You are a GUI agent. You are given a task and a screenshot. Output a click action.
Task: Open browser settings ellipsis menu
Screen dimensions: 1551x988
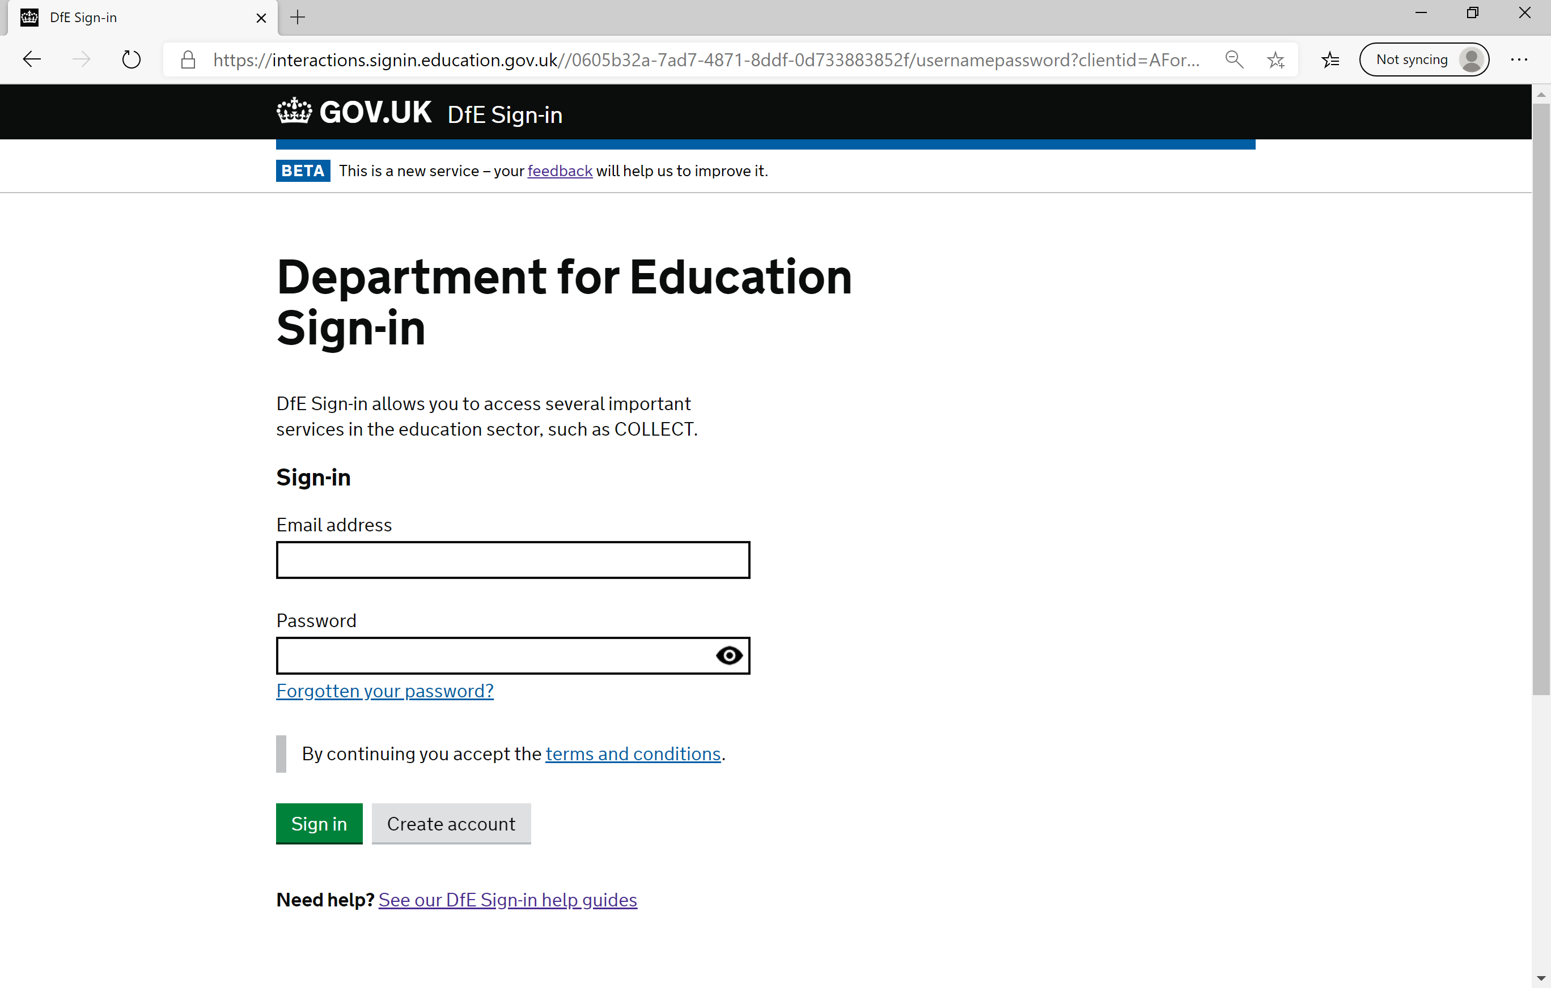click(x=1519, y=60)
